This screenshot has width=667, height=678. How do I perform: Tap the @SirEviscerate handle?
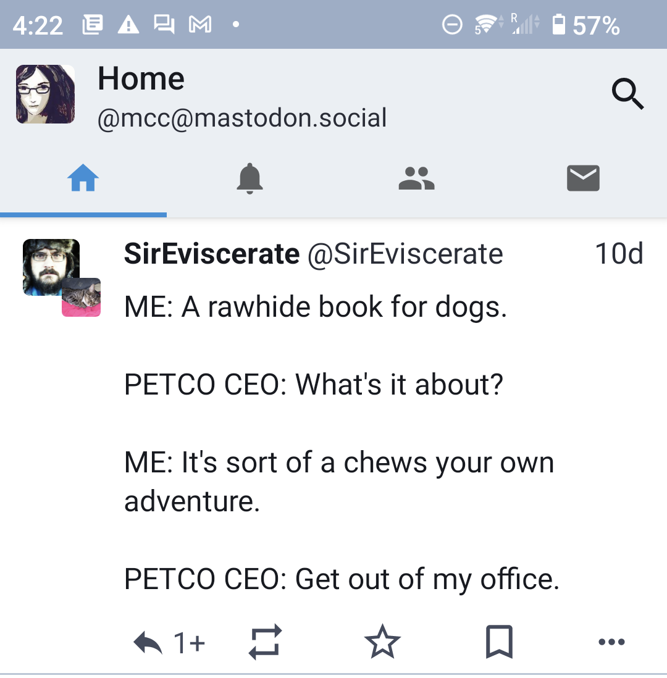tap(405, 254)
